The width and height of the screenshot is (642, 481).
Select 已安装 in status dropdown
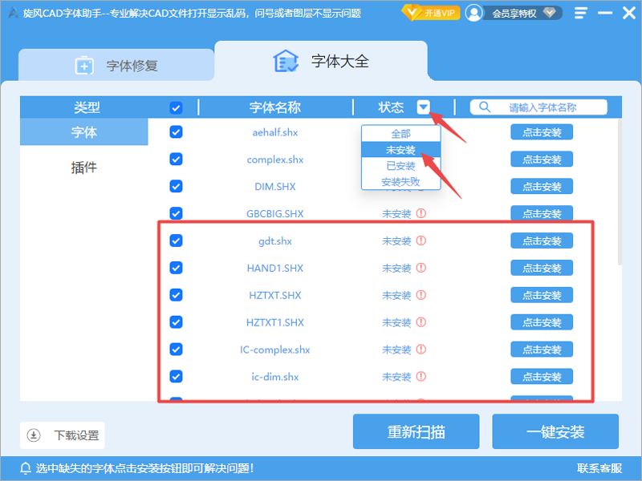[x=400, y=166]
